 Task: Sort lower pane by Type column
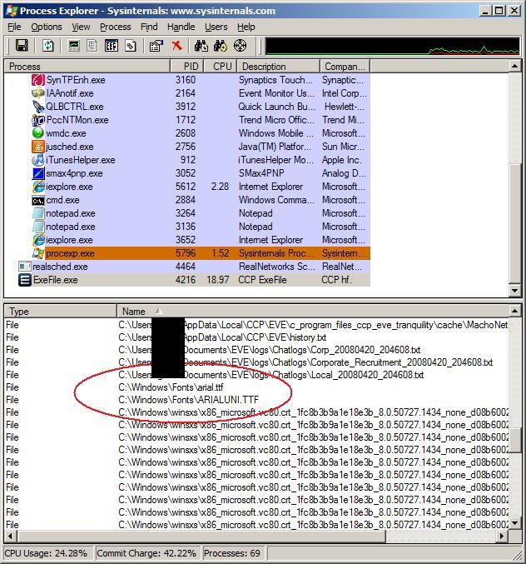click(61, 311)
